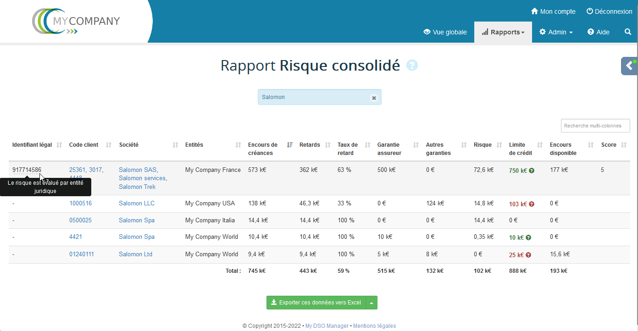638x331 pixels.
Task: Expand the collapsed side panel arrow
Action: tap(629, 66)
